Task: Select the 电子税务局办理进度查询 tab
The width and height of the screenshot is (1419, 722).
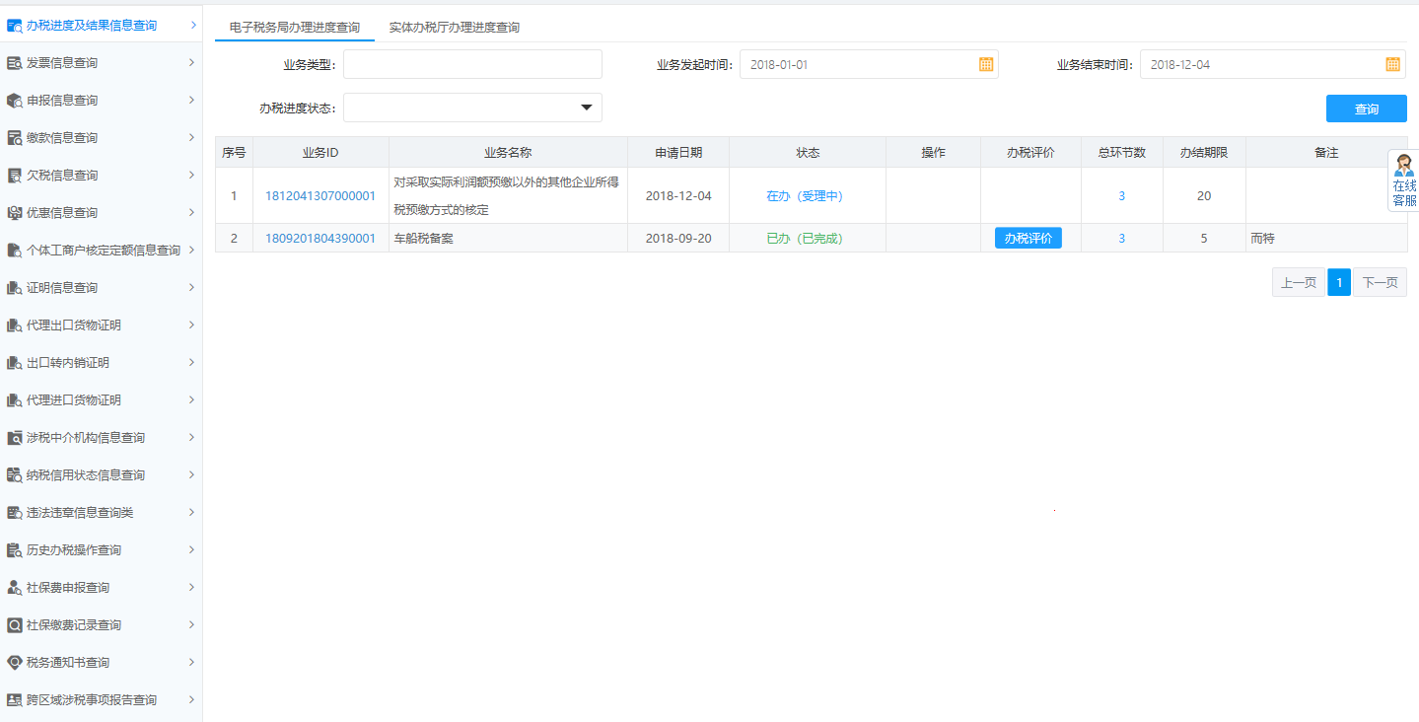Action: [x=294, y=28]
